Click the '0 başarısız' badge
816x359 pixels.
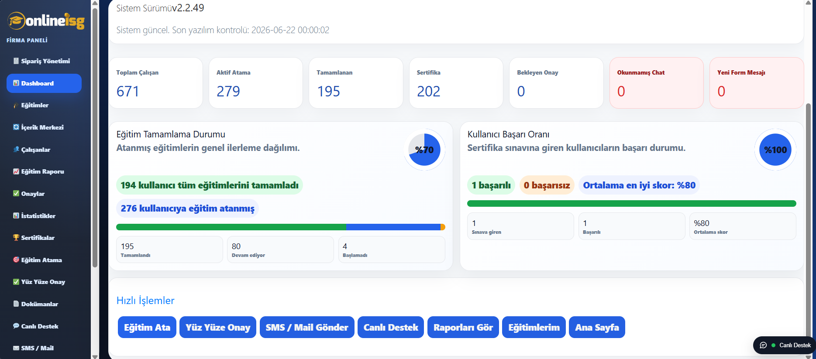click(x=547, y=185)
